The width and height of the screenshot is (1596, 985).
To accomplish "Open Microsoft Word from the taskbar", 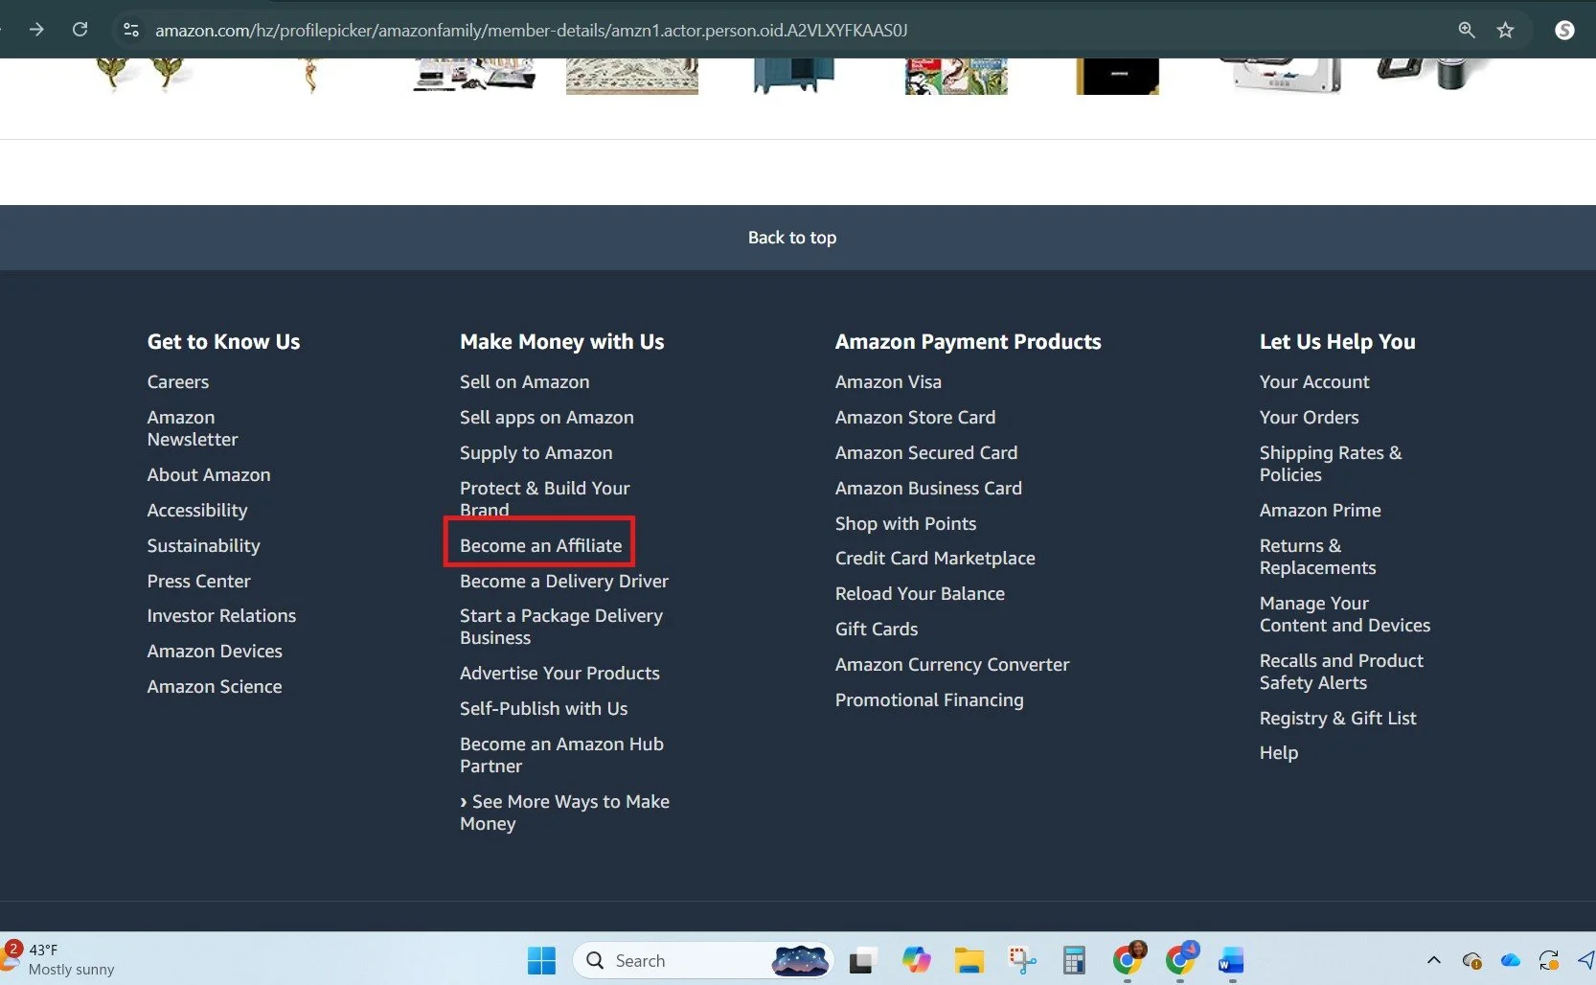I will 1232,960.
